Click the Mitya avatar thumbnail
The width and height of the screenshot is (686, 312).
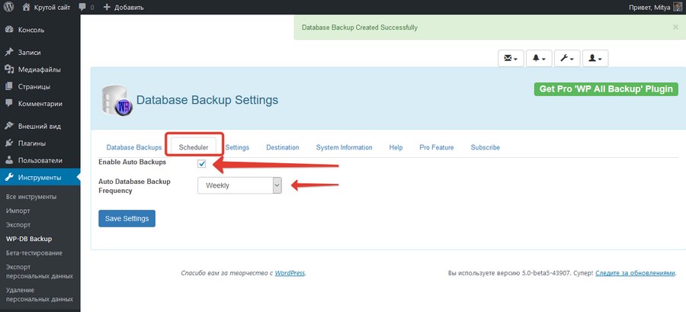tap(678, 8)
